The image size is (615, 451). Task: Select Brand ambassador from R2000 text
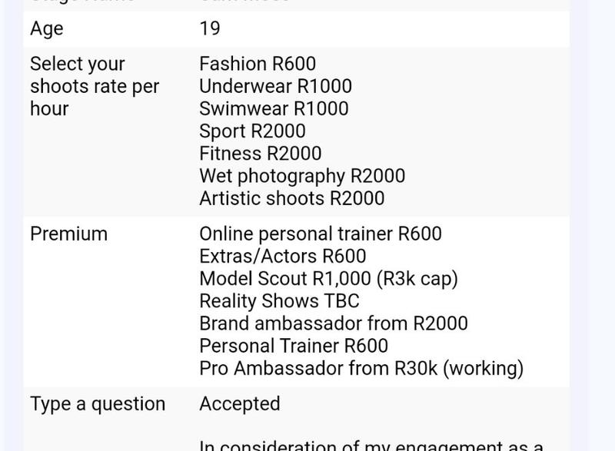(334, 323)
